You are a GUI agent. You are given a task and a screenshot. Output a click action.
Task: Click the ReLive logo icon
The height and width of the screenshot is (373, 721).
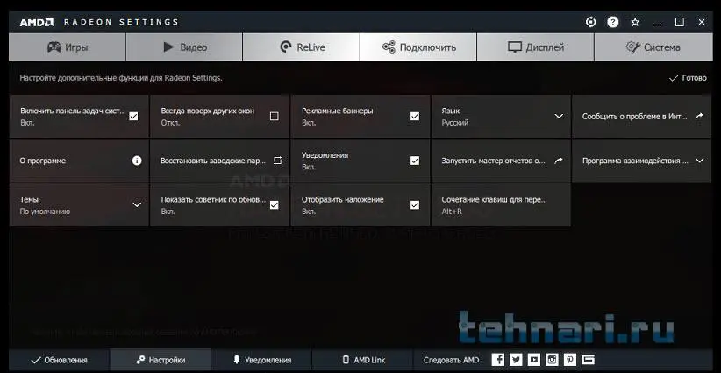click(x=286, y=47)
